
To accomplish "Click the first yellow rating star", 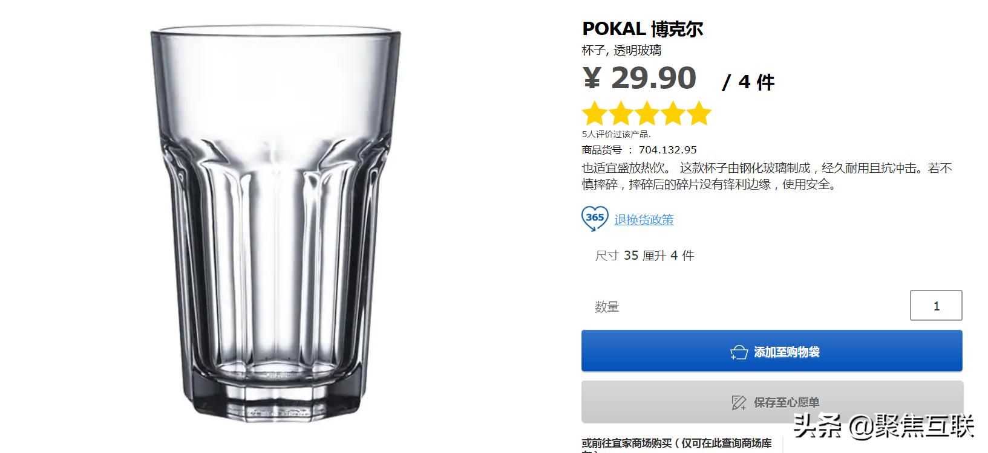I will click(595, 114).
